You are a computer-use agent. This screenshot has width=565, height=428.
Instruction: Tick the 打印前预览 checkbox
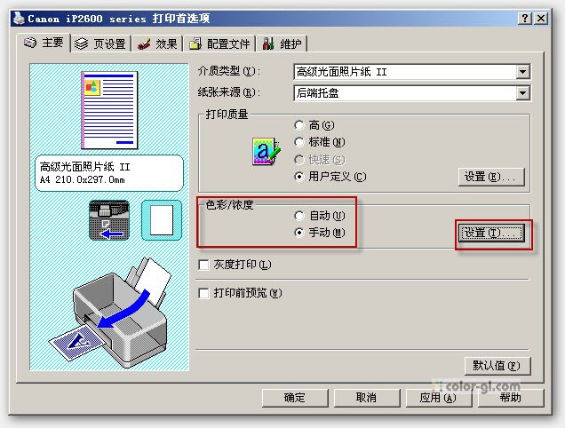point(204,293)
